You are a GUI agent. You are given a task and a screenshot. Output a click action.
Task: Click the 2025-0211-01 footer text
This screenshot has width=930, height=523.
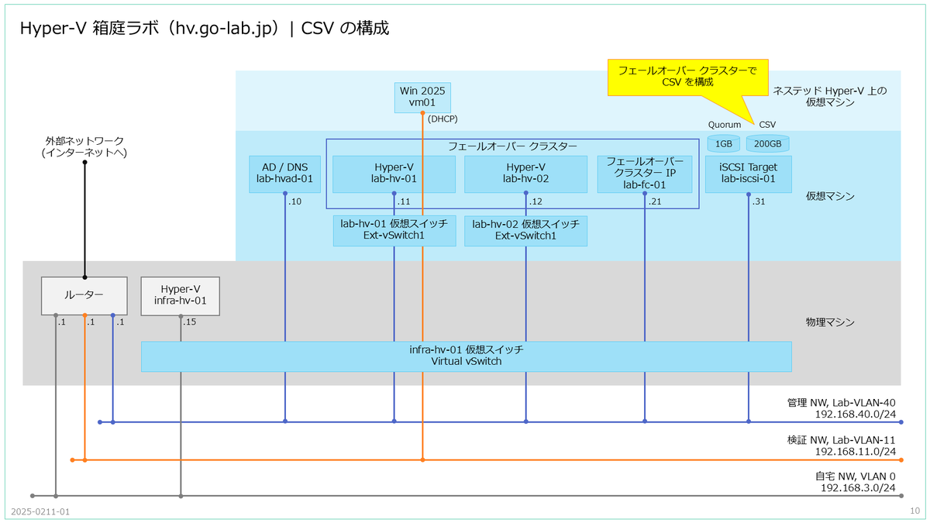[x=40, y=512]
